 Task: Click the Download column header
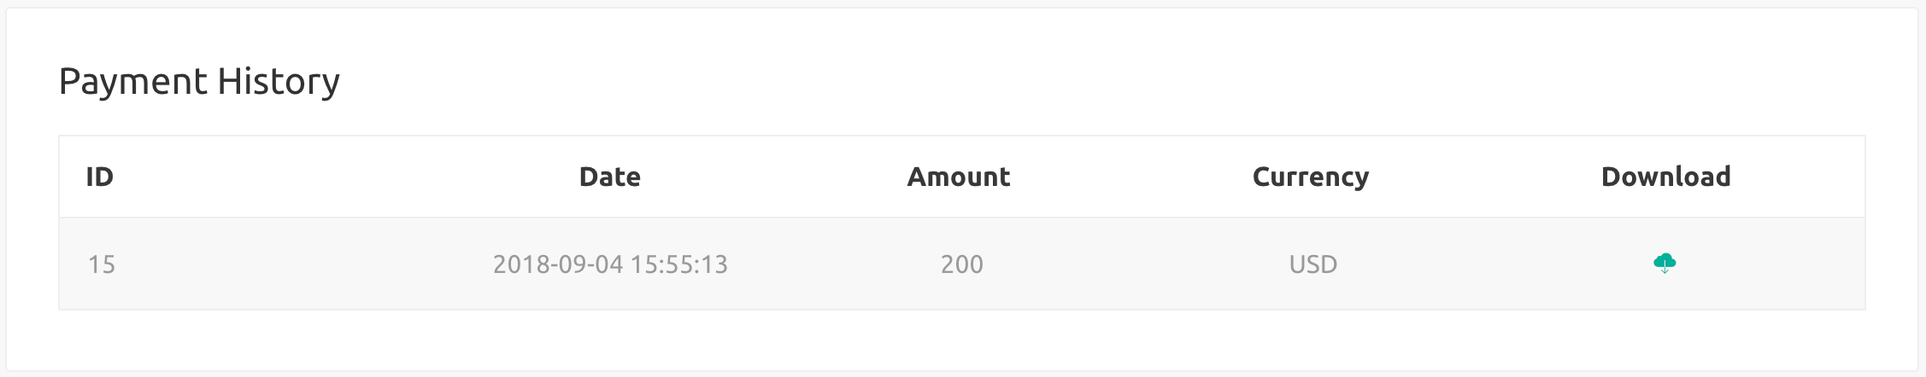[1665, 177]
